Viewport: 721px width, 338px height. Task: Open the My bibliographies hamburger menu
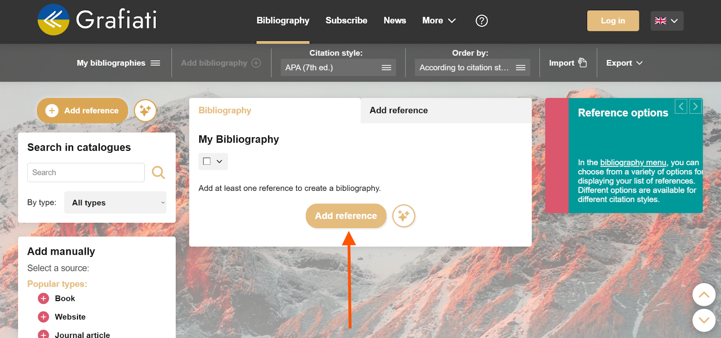point(155,63)
